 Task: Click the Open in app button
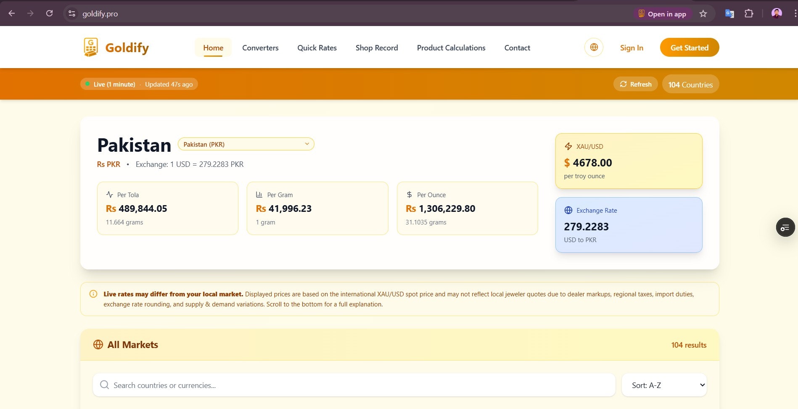[663, 14]
